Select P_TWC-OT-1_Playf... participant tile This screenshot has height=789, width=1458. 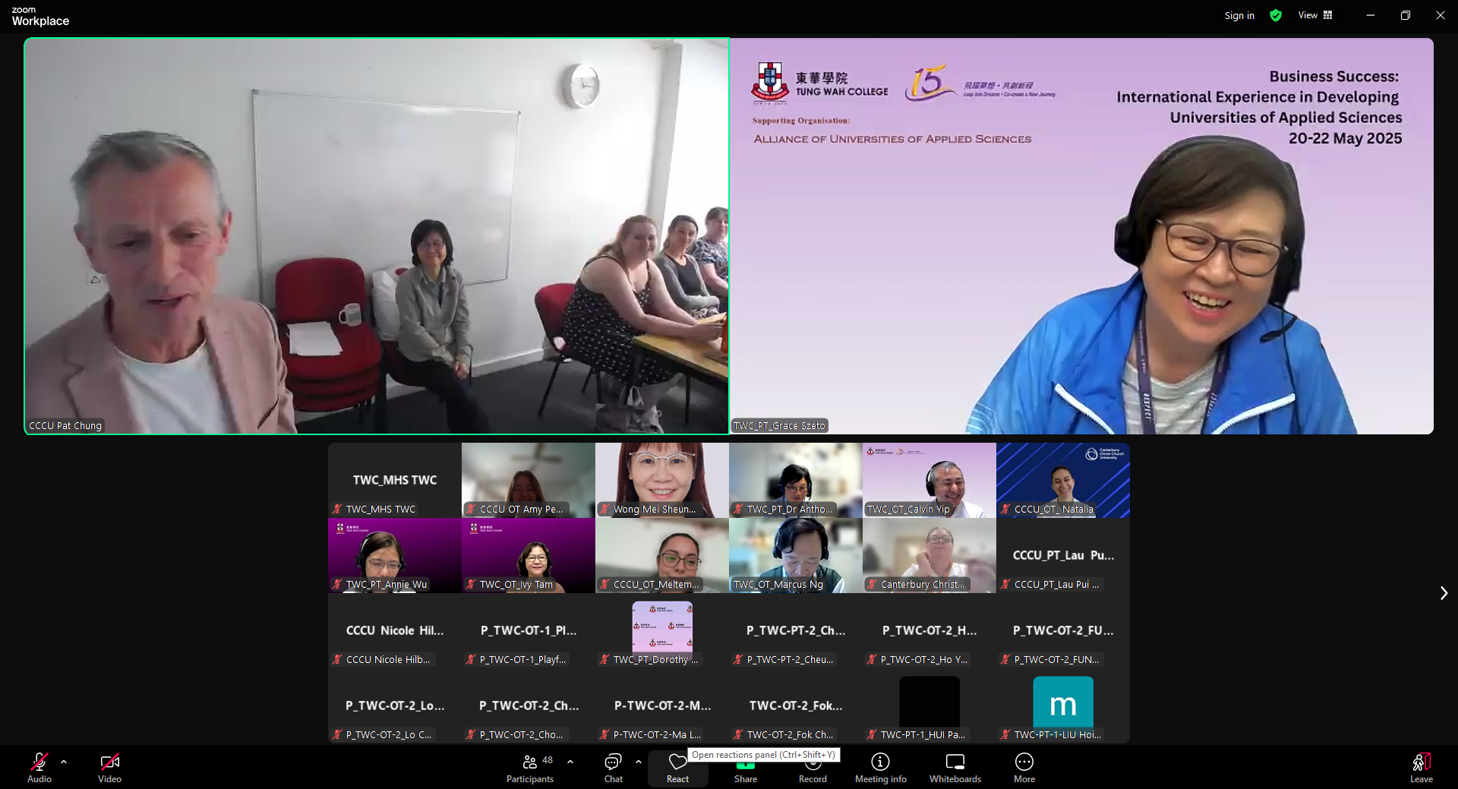click(x=529, y=630)
